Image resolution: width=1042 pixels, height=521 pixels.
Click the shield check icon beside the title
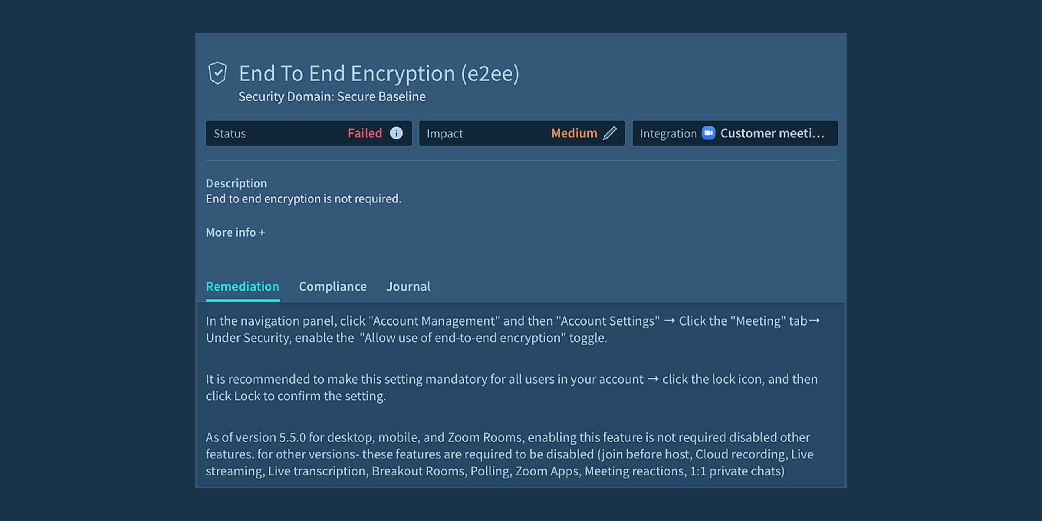coord(217,73)
